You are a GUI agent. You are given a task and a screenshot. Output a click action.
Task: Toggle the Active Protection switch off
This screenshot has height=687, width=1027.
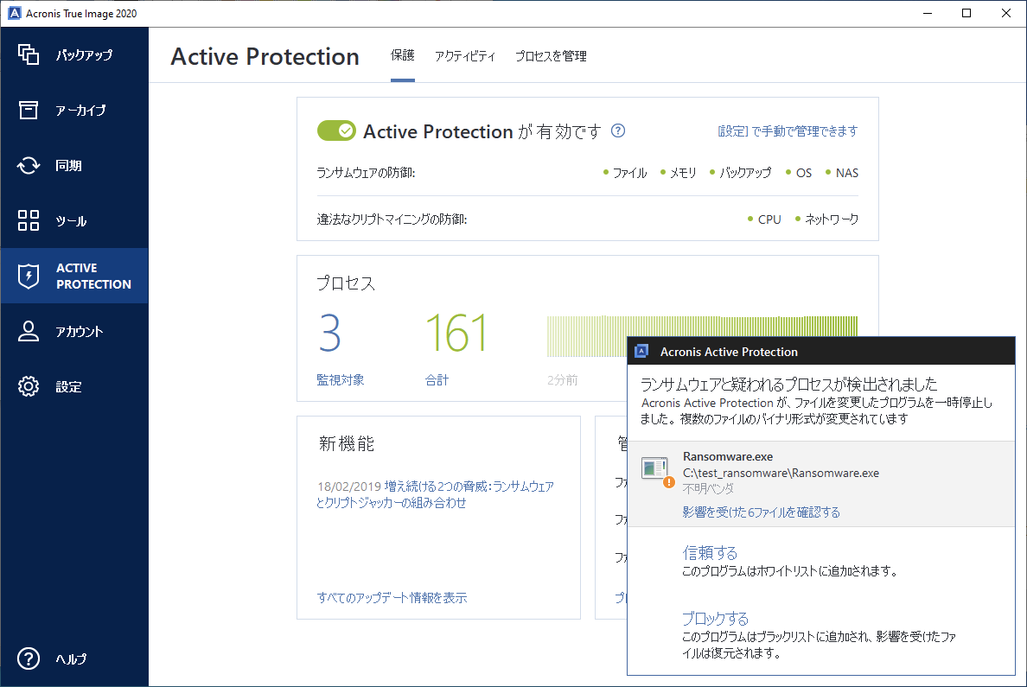click(x=336, y=130)
